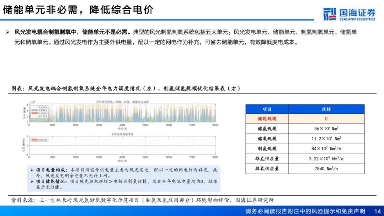Image resolution: width=384 pixels, height=216 pixels.
Task: Click the '0' value in the storage scale row
Action: [x=326, y=119]
